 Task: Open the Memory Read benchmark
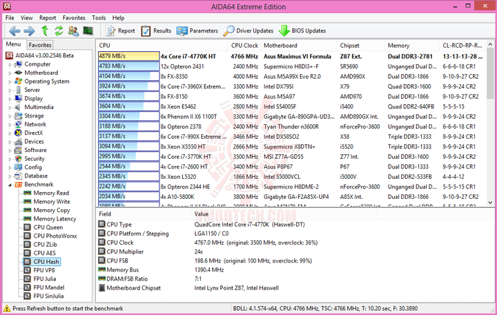tap(51, 193)
